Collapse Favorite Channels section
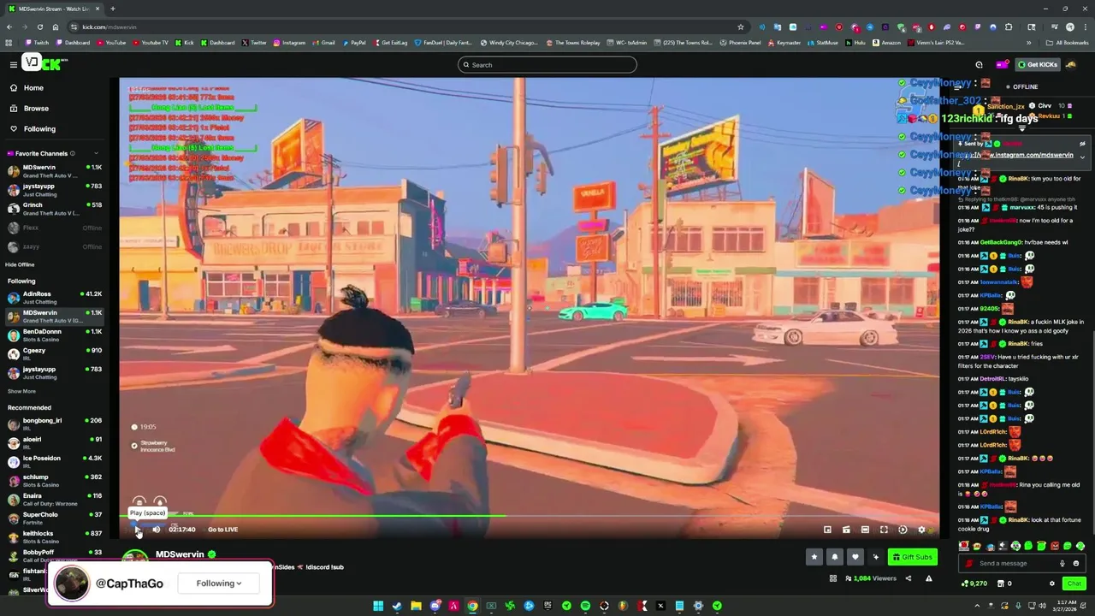1095x616 pixels. 96,153
